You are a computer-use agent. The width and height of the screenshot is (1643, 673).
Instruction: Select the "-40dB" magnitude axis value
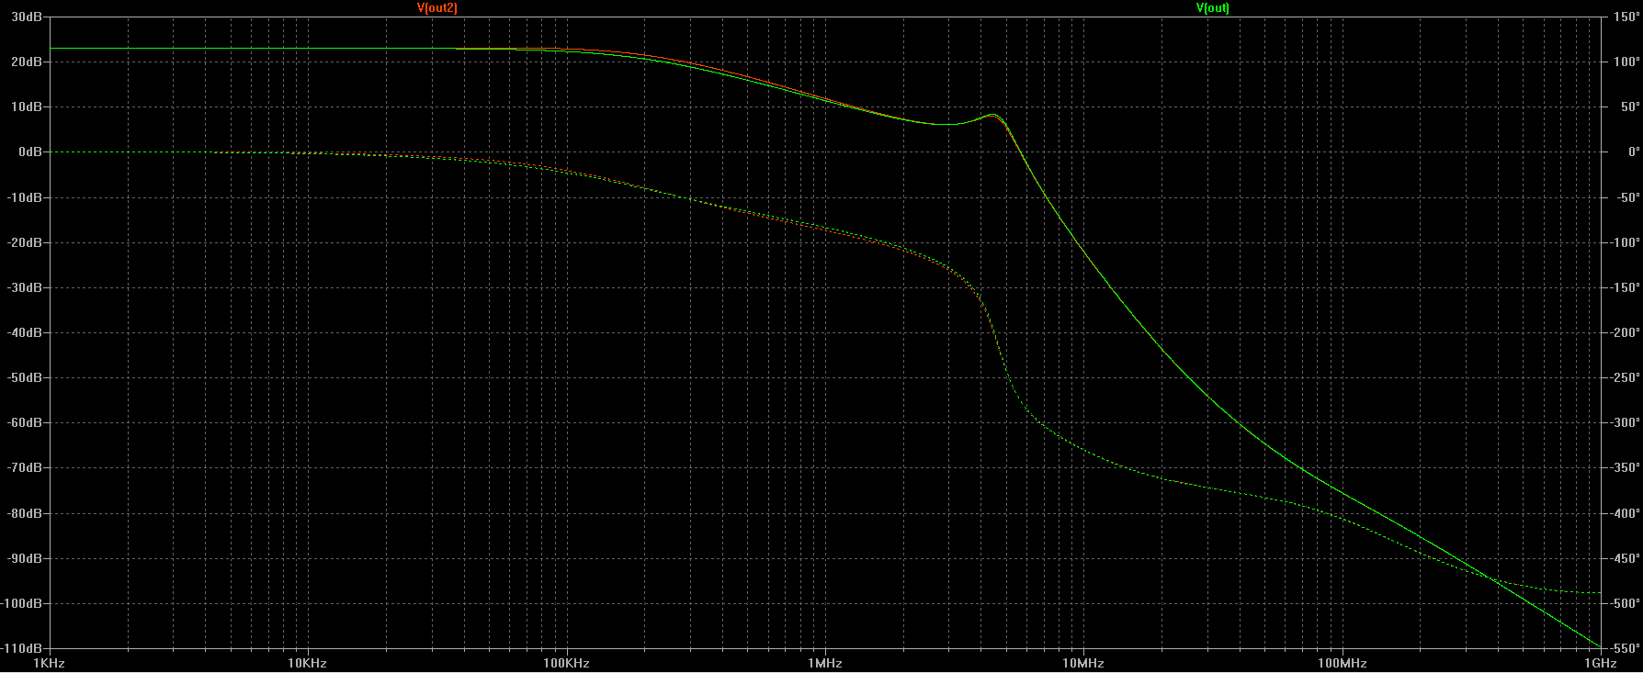(25, 332)
